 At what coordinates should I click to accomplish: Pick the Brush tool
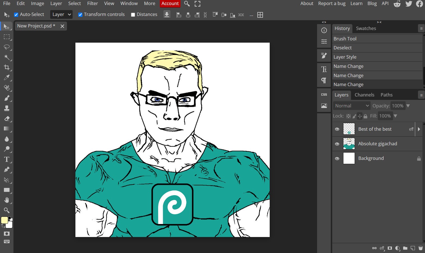click(6, 98)
